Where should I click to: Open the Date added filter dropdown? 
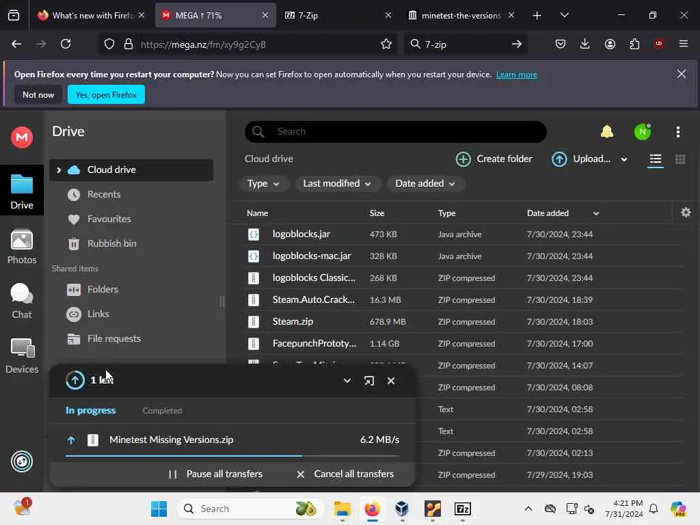(425, 183)
